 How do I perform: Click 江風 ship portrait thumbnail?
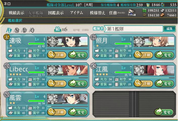[x=154, y=70]
